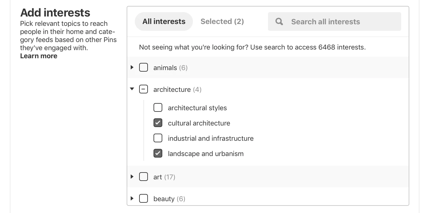Click the landscape and urbanism label
Image resolution: width=424 pixels, height=213 pixels.
click(x=205, y=154)
